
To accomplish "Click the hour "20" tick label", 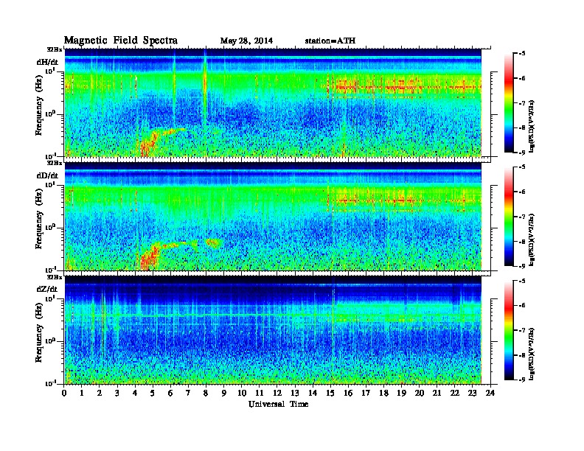I will (x=420, y=394).
